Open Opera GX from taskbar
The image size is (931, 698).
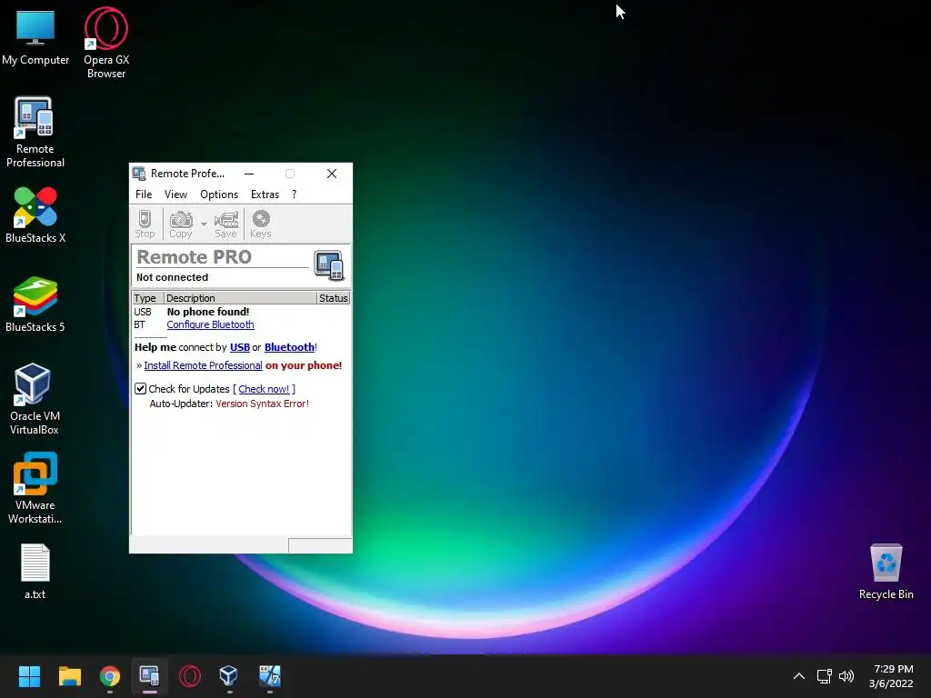coord(190,676)
